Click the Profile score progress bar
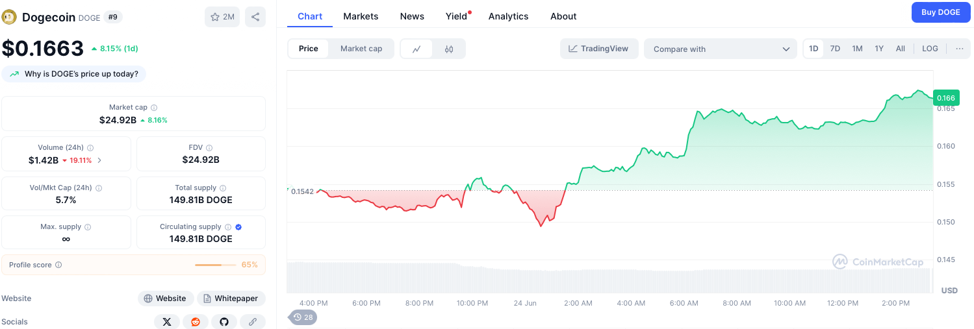This screenshot has height=329, width=974. [216, 265]
